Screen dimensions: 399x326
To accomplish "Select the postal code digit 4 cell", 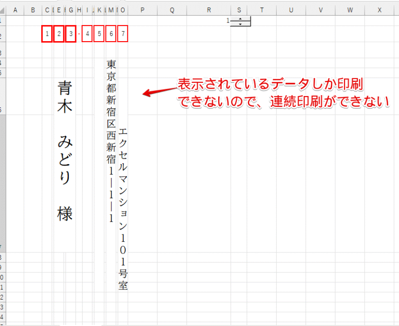I will pos(87,33).
